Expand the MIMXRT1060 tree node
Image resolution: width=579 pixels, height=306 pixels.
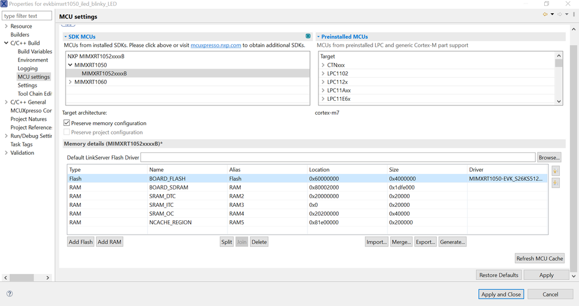[x=70, y=82]
